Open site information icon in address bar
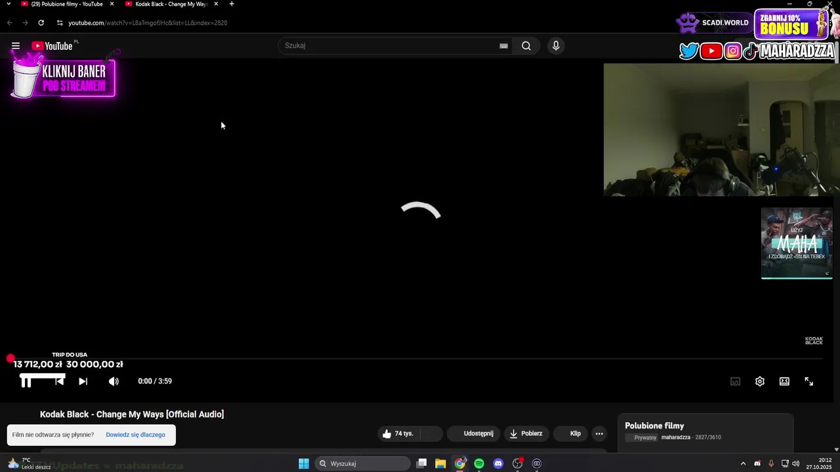Image resolution: width=840 pixels, height=472 pixels. [x=60, y=23]
